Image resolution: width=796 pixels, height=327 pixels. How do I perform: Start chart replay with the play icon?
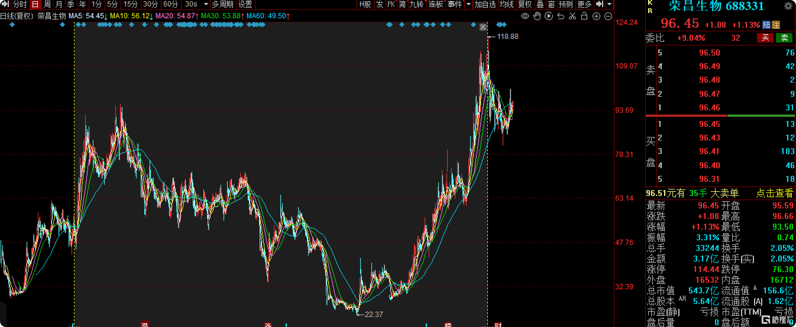549,16
